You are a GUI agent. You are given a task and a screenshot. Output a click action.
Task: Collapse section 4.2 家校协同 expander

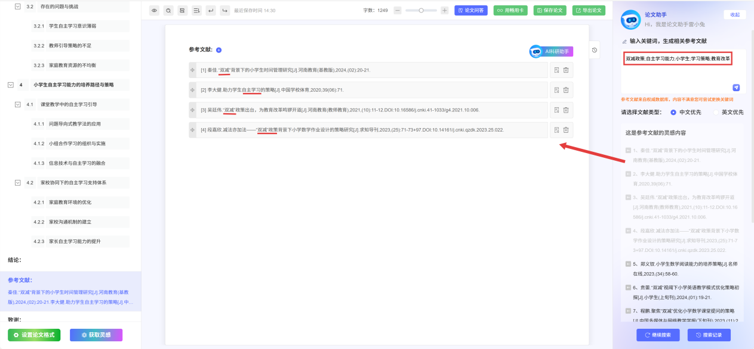(x=18, y=182)
